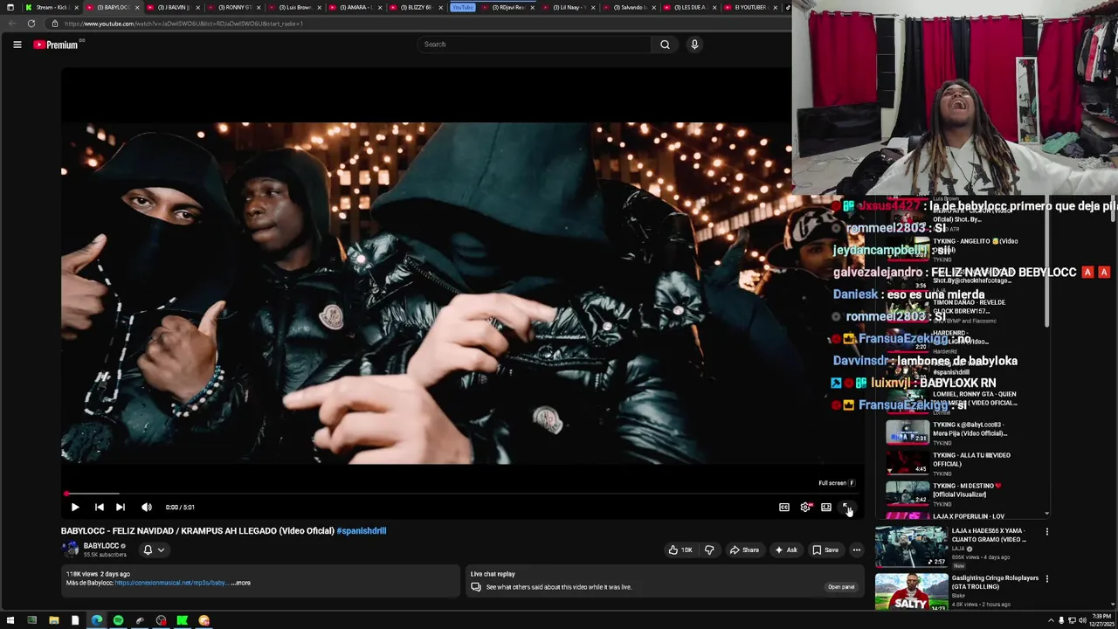Seek on the video progress bar
Viewport: 1118px width, 629px height.
pos(461,494)
